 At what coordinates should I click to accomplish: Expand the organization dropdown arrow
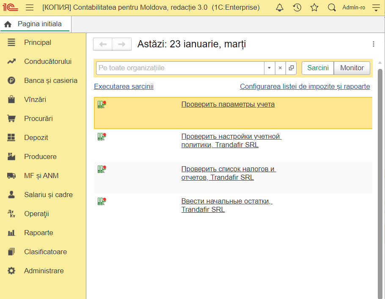[x=269, y=68]
